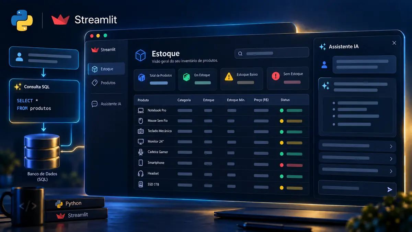Click the headphones icon for the Headset row
Image resolution: width=412 pixels, height=232 pixels.
click(141, 173)
